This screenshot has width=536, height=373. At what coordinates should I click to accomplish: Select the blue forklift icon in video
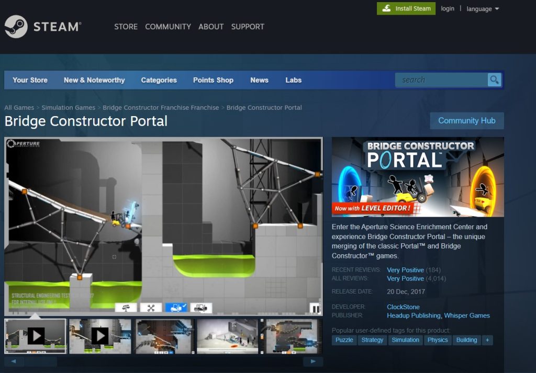coord(176,308)
